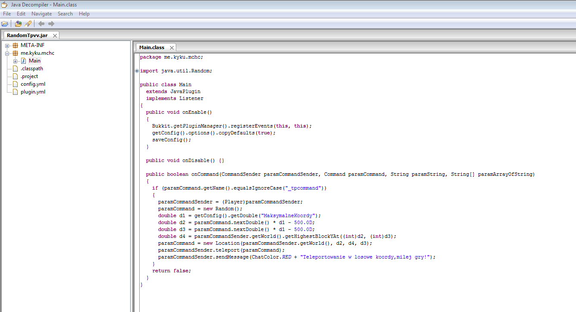The height and width of the screenshot is (312, 576).
Task: Open the Navigate menu
Action: [41, 14]
